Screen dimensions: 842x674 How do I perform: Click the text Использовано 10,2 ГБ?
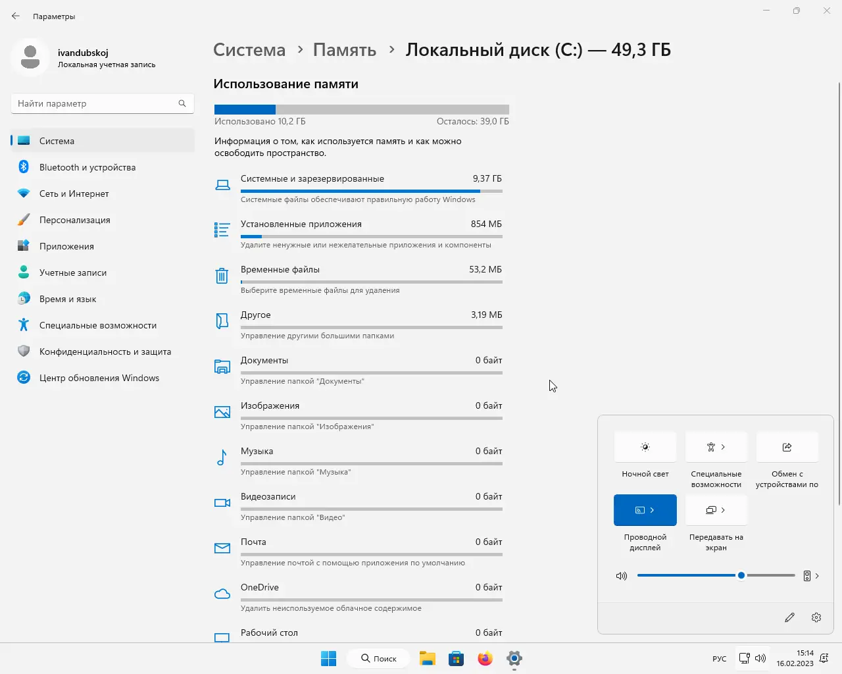tap(260, 122)
